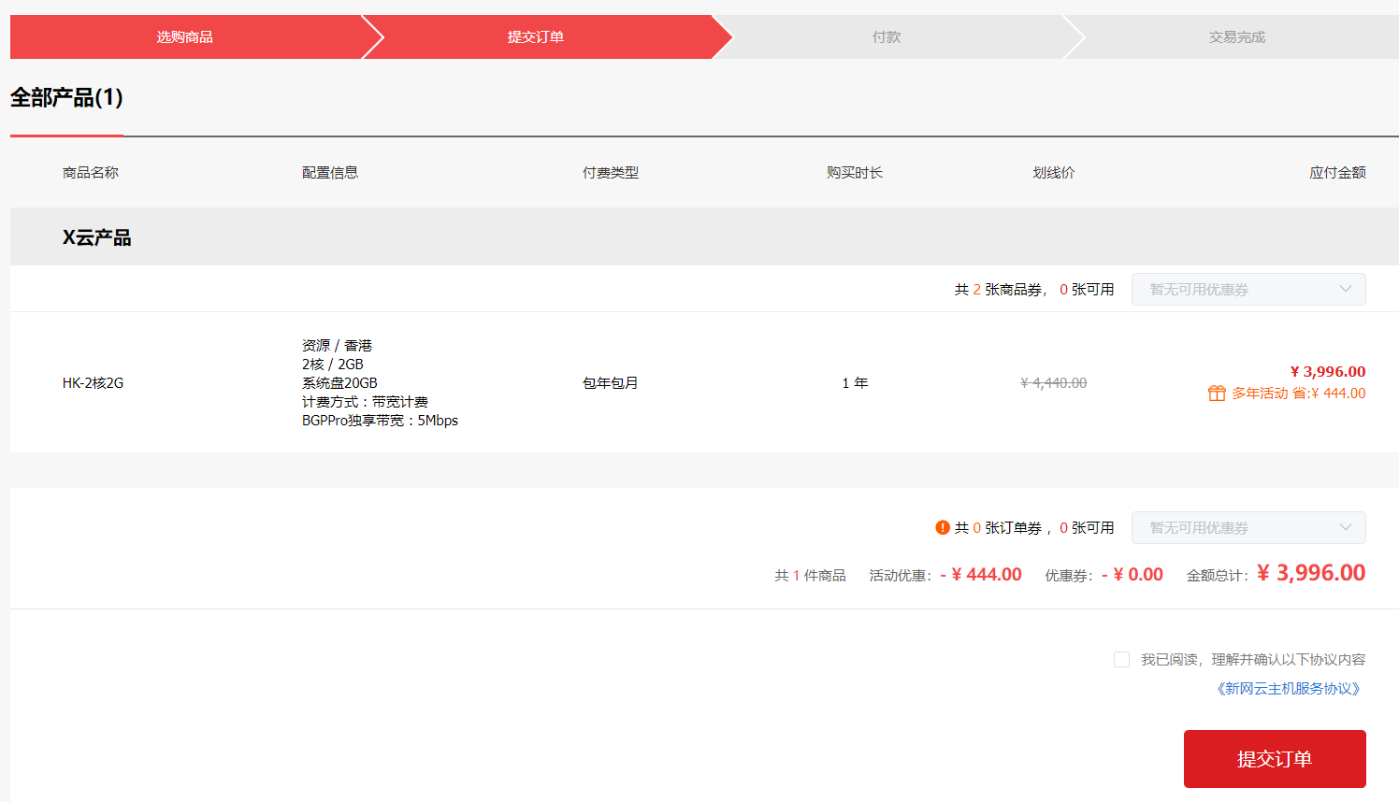Click the 提交订单 step in the progress bar
Image resolution: width=1399 pixels, height=802 pixels.
click(x=533, y=36)
